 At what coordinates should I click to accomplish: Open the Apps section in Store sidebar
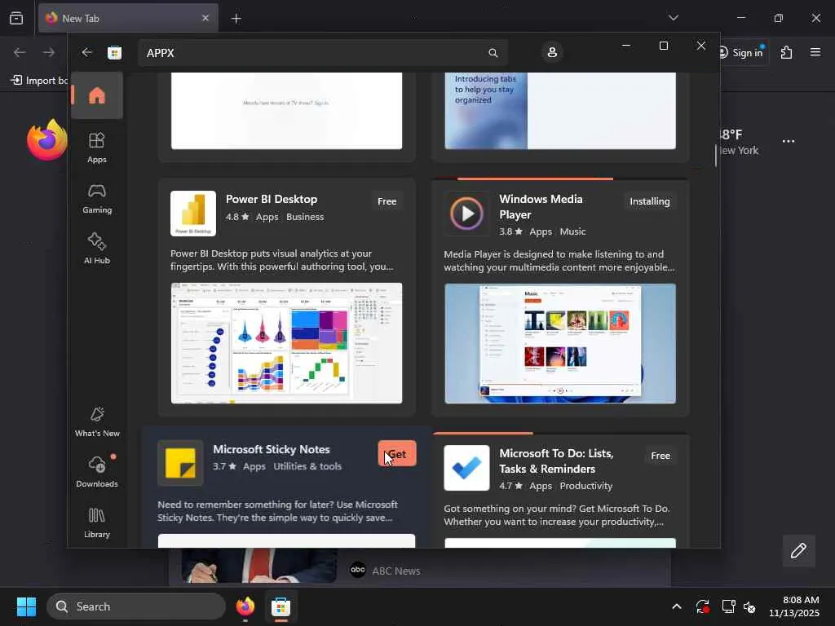(x=97, y=148)
